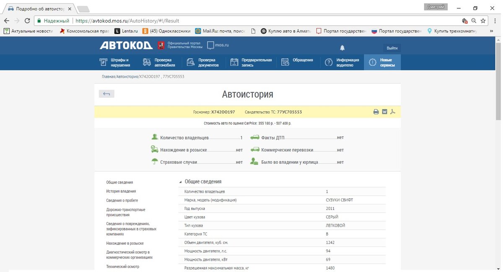Print the report using printer icon

click(x=376, y=112)
